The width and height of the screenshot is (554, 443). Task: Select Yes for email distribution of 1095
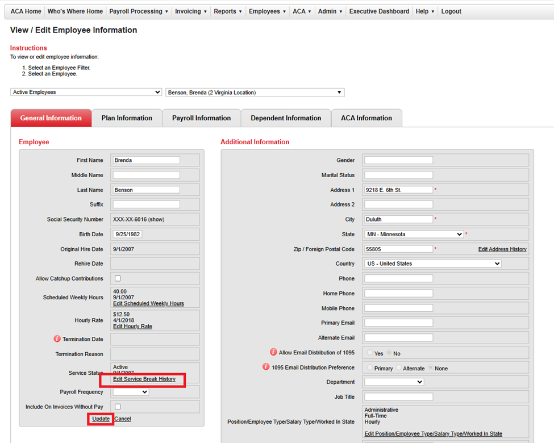tap(370, 353)
